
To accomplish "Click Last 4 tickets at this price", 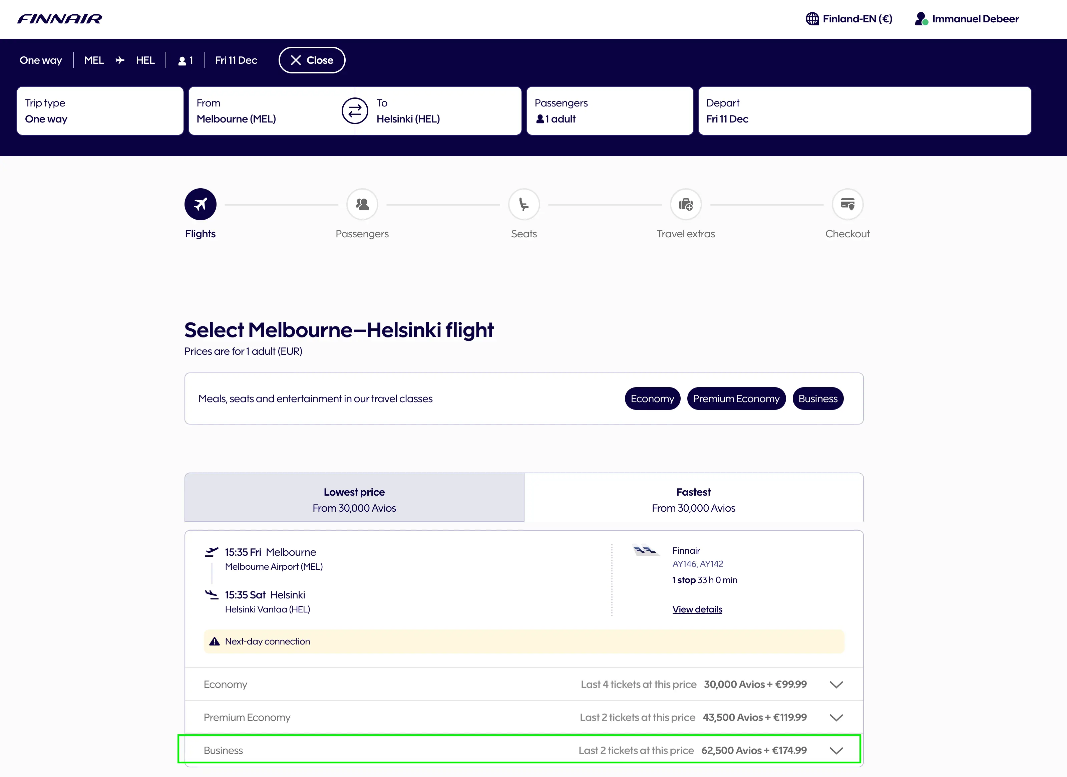I will pos(638,684).
